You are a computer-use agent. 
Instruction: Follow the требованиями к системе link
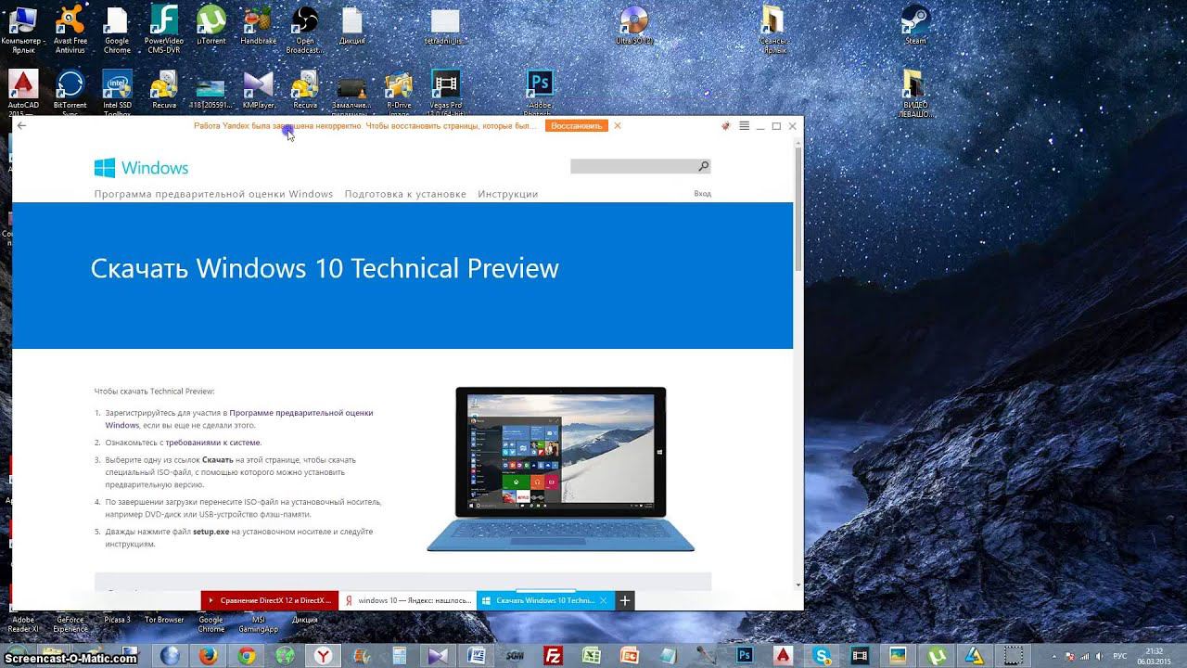(213, 443)
